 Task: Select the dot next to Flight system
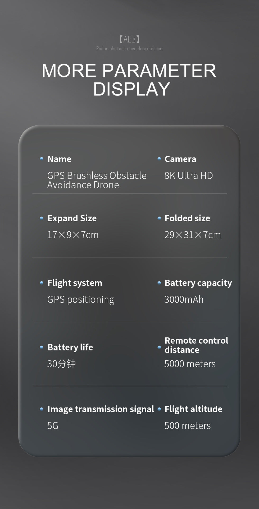(x=42, y=283)
